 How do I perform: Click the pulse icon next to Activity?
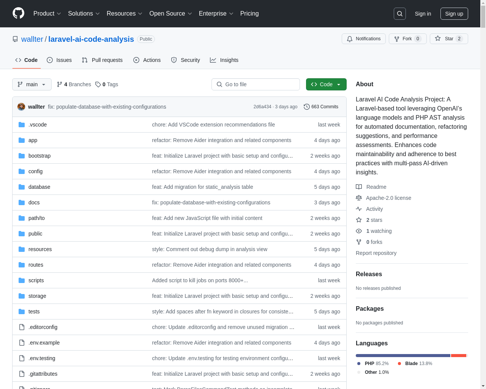359,209
